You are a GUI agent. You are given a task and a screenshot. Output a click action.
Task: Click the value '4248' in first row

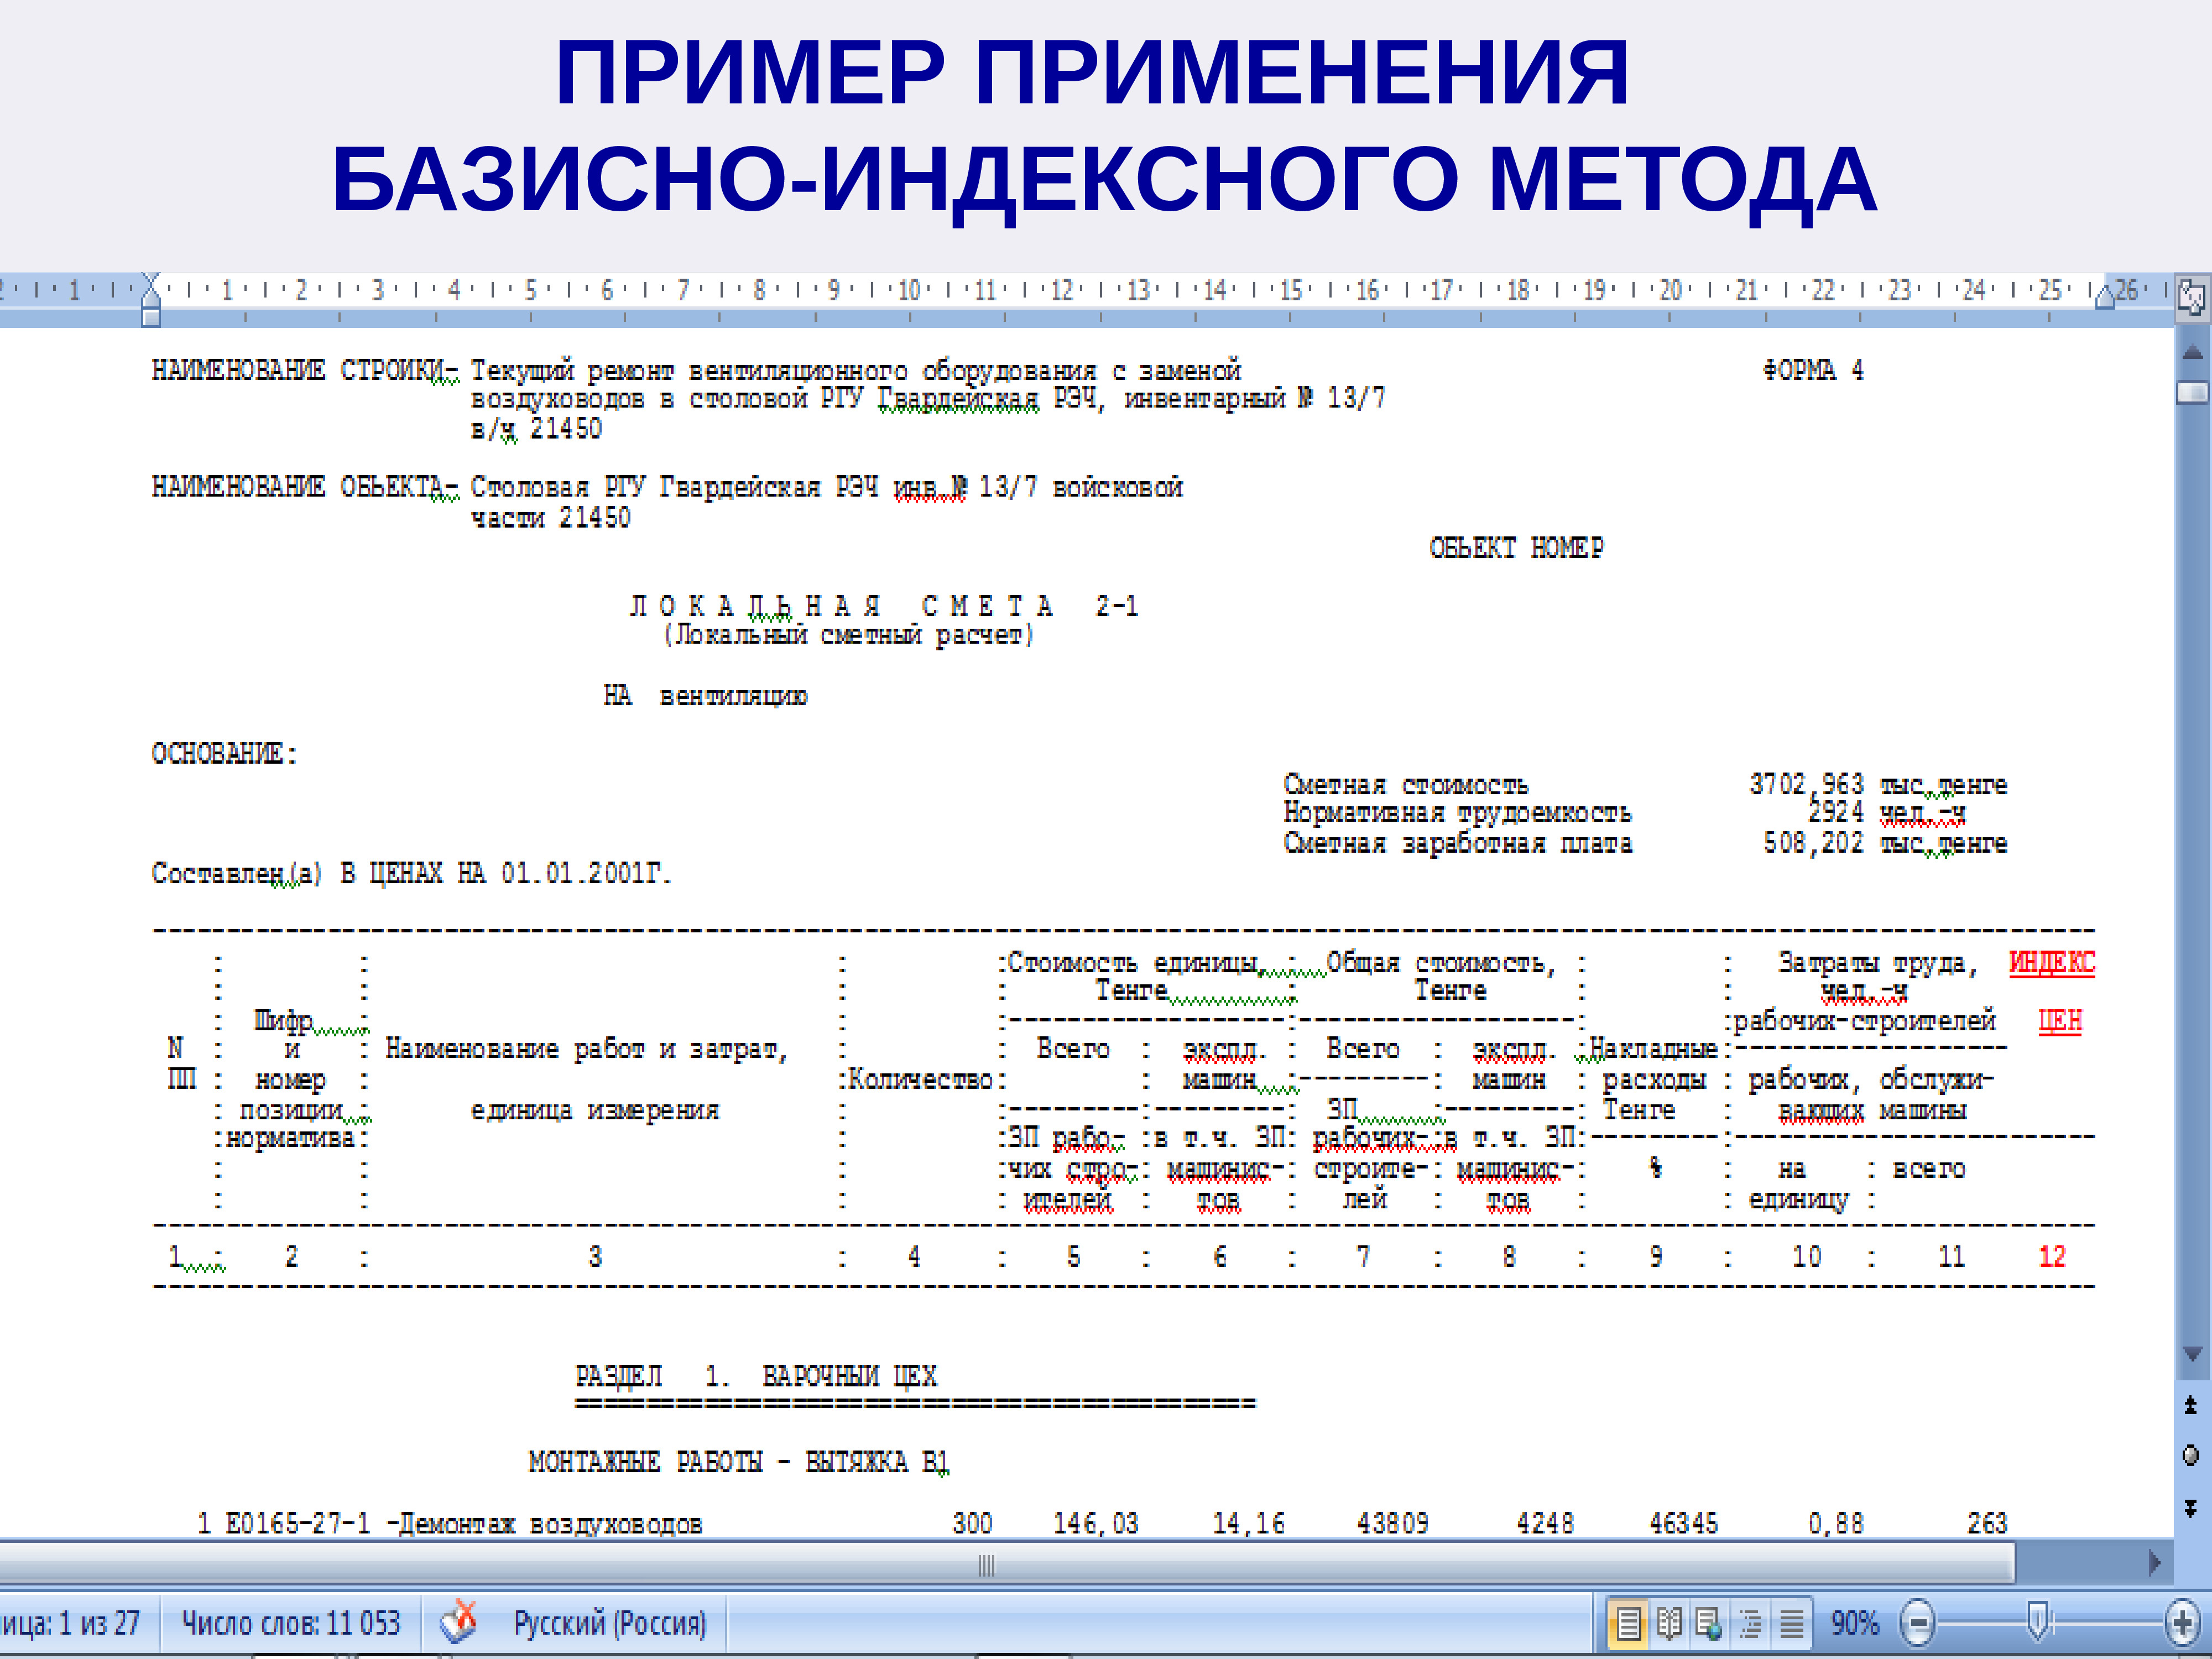point(1545,1524)
